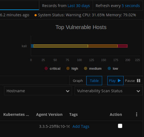The width and height of the screenshot is (144, 137).
Task: Sort by the Tags column header
Action: click(73, 114)
